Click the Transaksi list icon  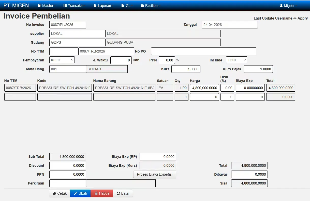click(x=65, y=6)
